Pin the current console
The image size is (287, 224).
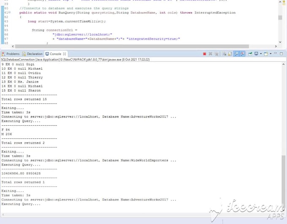coord(250,54)
